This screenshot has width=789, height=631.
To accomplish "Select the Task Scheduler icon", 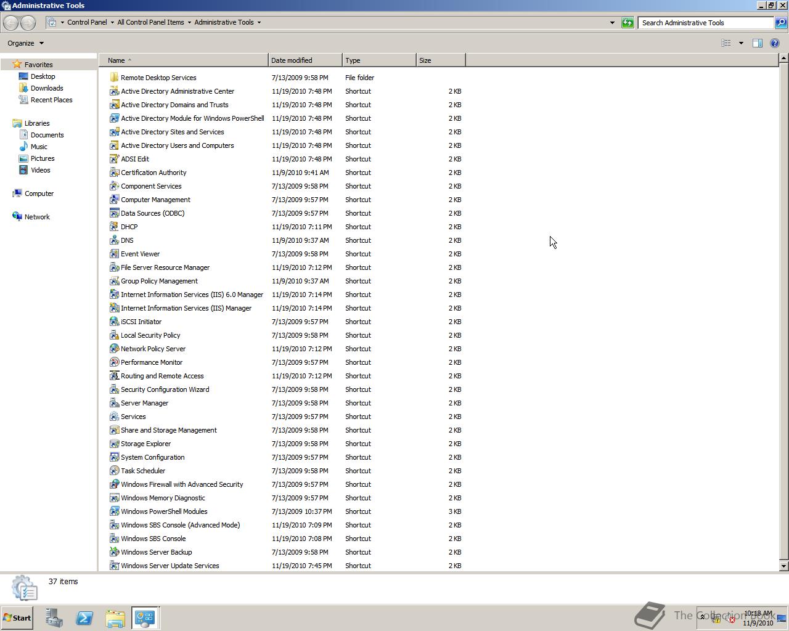I will pyautogui.click(x=114, y=471).
